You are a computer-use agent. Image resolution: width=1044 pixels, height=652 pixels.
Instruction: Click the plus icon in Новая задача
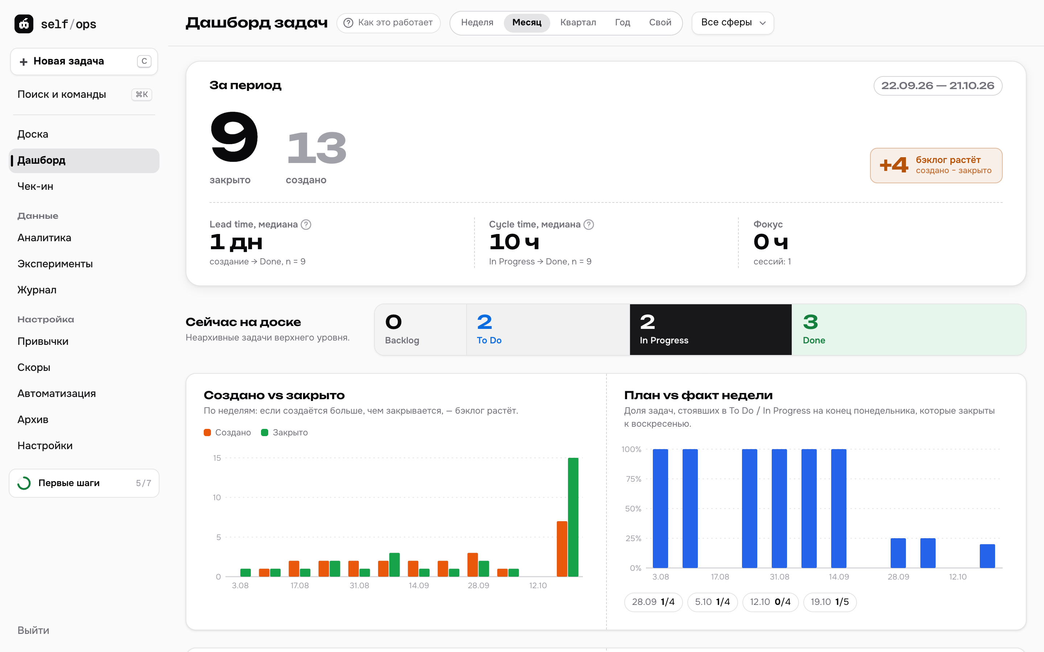click(23, 62)
